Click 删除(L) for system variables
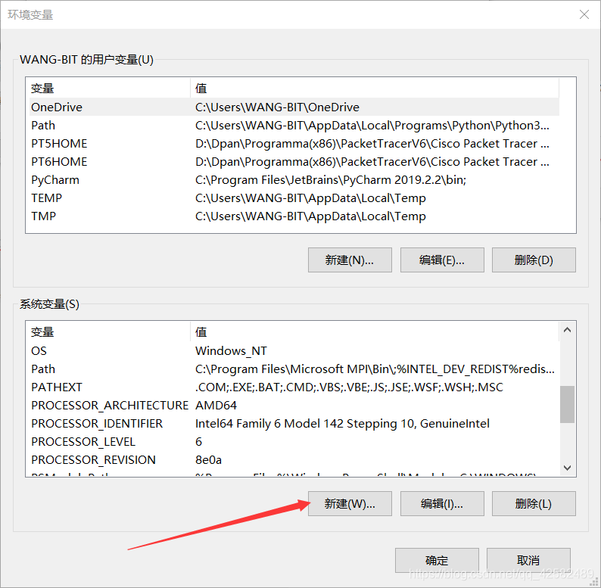601x588 pixels. pyautogui.click(x=534, y=504)
